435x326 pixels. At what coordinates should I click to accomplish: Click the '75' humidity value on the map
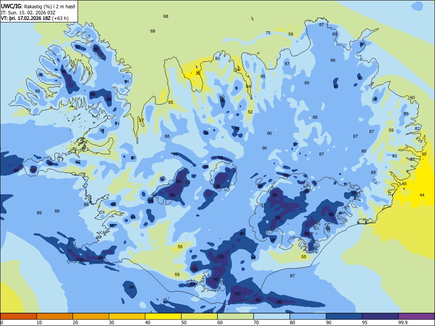[268, 33]
